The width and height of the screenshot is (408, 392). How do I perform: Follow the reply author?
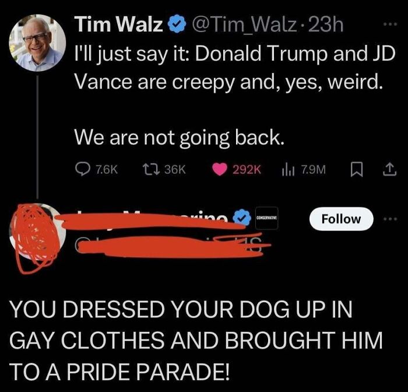tap(341, 219)
